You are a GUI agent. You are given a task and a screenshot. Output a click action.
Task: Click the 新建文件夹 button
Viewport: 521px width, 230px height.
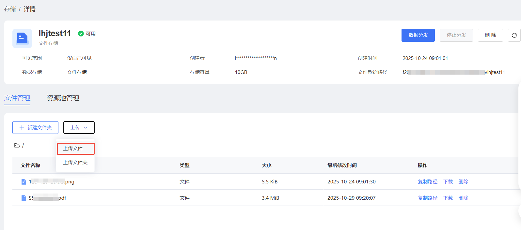point(35,128)
